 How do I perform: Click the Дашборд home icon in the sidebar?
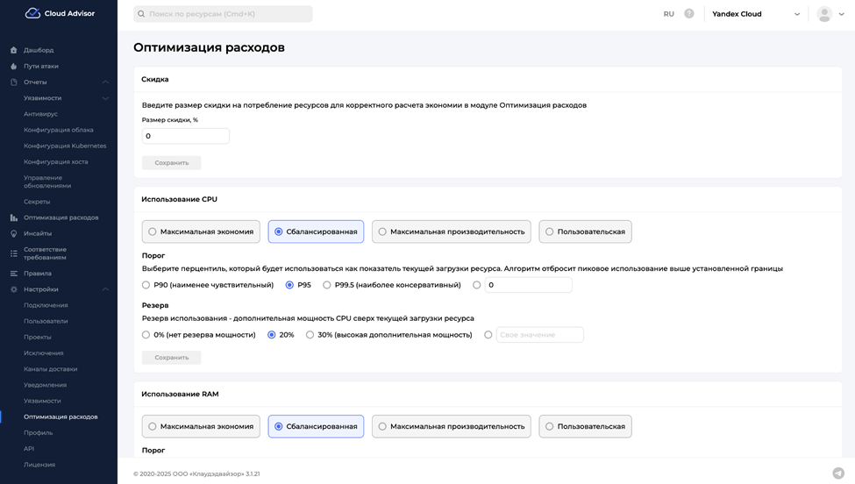tap(13, 50)
